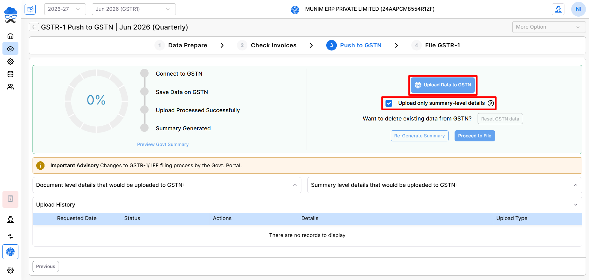Toggle Upload only summary-level details checkbox

click(x=389, y=103)
